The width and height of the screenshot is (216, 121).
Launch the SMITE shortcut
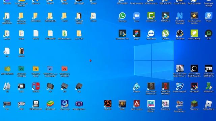click(122, 104)
